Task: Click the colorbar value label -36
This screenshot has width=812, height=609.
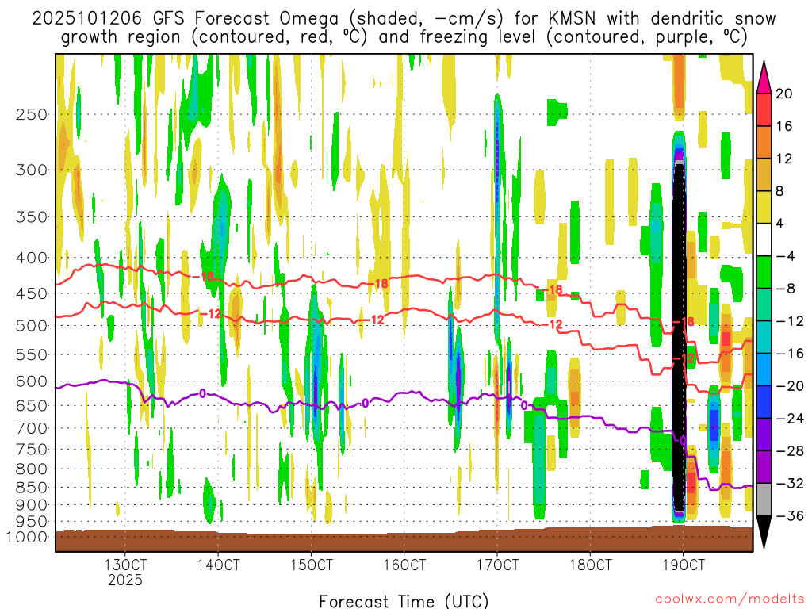Action: pos(790,515)
